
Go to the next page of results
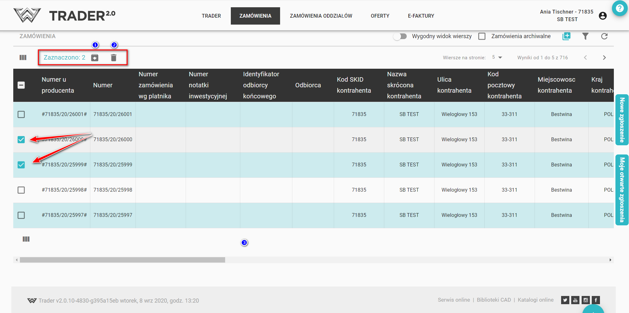(604, 57)
